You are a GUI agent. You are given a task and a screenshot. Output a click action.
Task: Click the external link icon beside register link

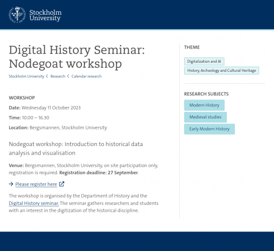coord(62,184)
